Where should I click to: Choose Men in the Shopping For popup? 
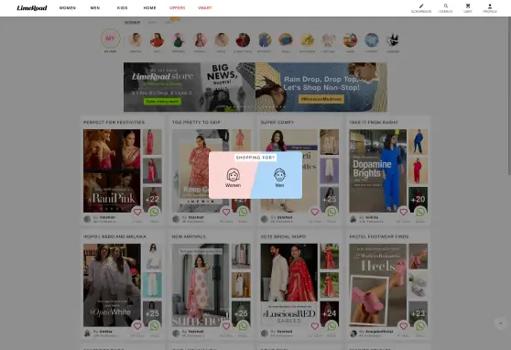pyautogui.click(x=279, y=178)
